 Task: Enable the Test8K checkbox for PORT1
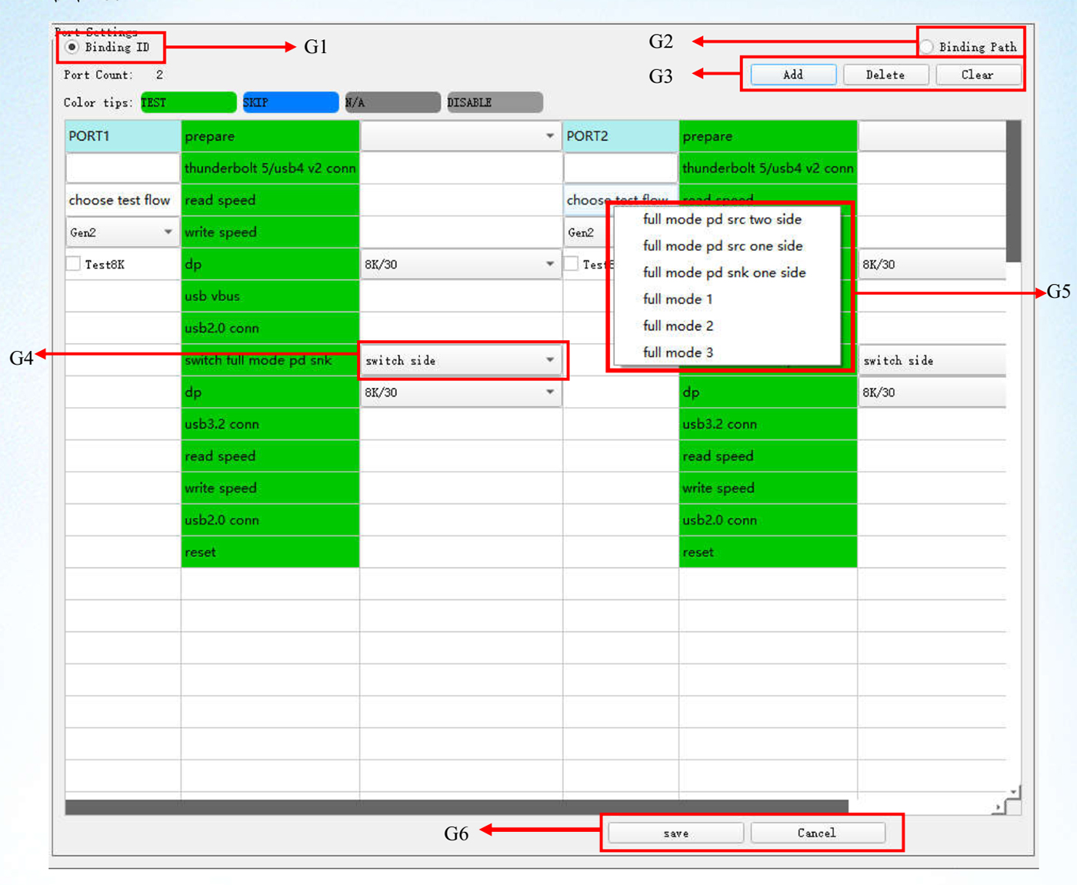click(74, 265)
